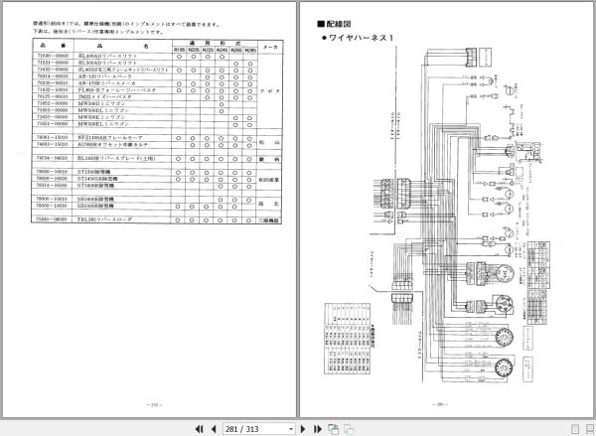Jump to the last page

tap(318, 429)
